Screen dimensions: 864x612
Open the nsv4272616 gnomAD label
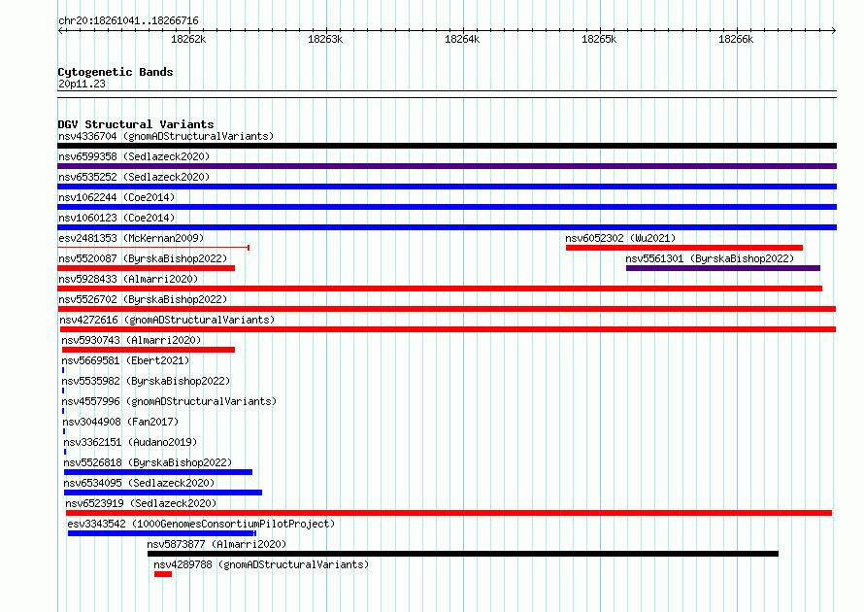[x=167, y=320]
